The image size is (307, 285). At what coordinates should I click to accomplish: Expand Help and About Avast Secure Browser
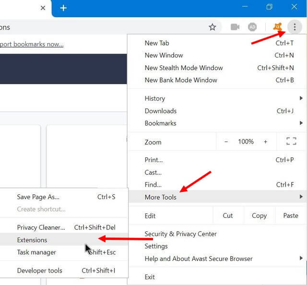[x=216, y=259]
